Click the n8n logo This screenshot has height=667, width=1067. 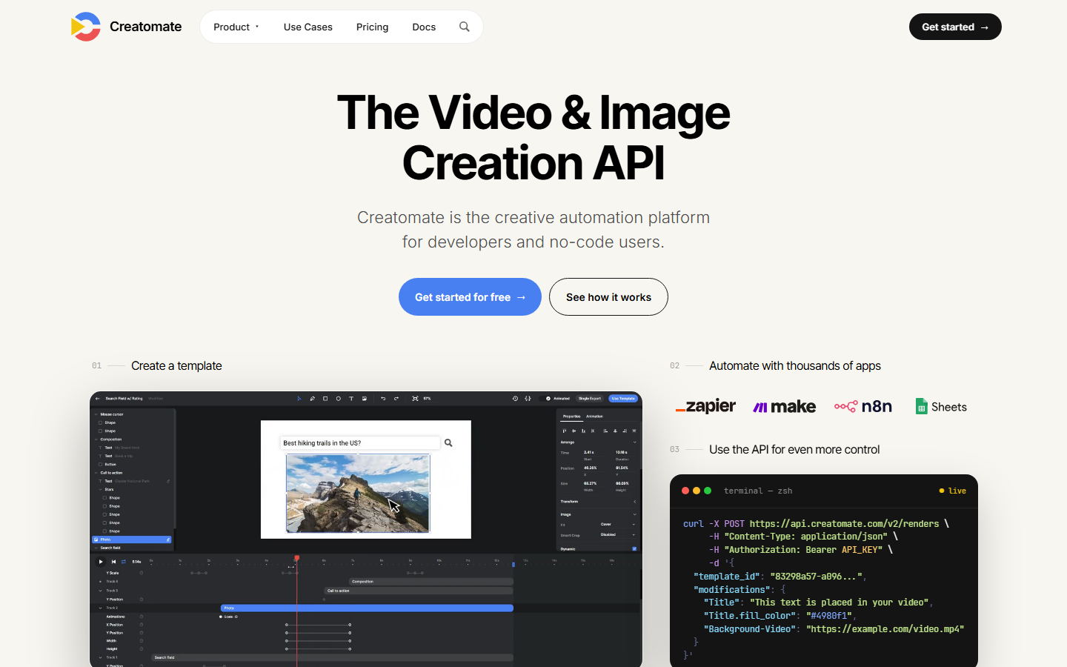click(x=863, y=406)
